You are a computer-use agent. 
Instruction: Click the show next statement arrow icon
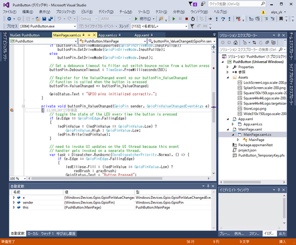[210, 19]
